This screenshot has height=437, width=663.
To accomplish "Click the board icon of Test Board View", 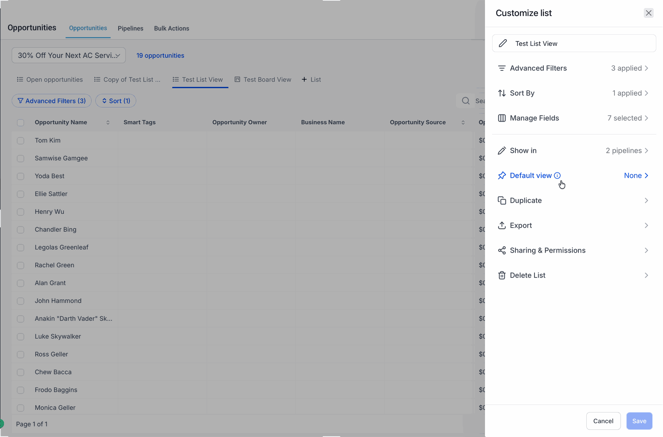I will pos(237,79).
